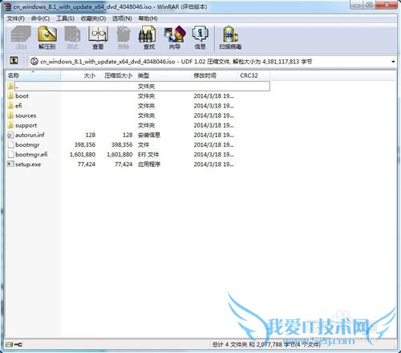Click the drive icon in the status bar
The width and height of the screenshot is (401, 353).
click(9, 344)
